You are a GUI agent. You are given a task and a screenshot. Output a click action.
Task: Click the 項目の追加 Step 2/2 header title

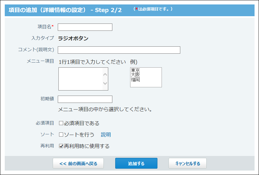coord(65,10)
